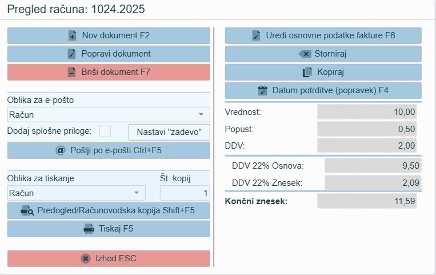Select the Končni znesek value field
This screenshot has width=436, height=275.
pyautogui.click(x=369, y=201)
